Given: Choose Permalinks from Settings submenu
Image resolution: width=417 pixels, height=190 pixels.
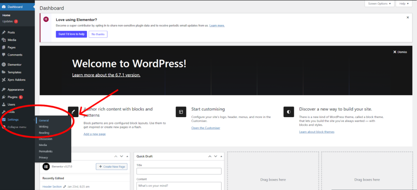Looking at the screenshot, I should 46,151.
